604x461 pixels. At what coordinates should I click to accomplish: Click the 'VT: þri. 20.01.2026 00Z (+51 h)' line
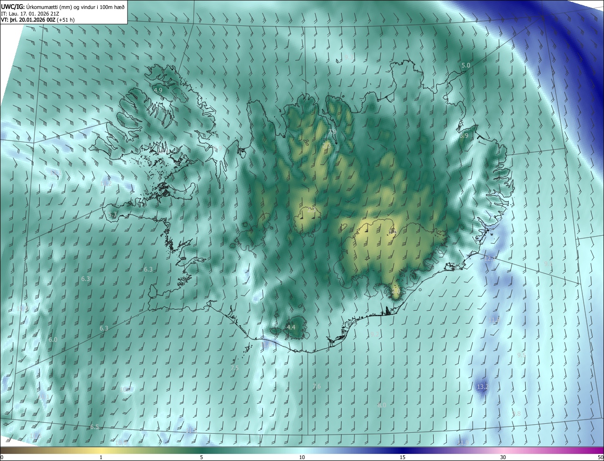coord(38,20)
